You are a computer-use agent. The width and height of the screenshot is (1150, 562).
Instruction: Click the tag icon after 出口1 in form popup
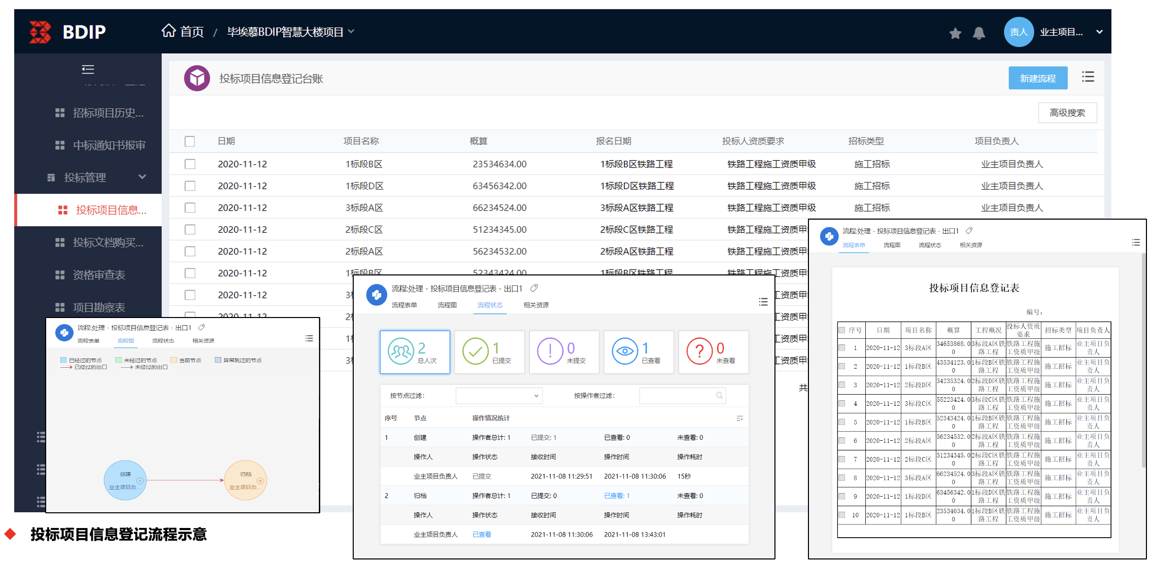(x=969, y=231)
